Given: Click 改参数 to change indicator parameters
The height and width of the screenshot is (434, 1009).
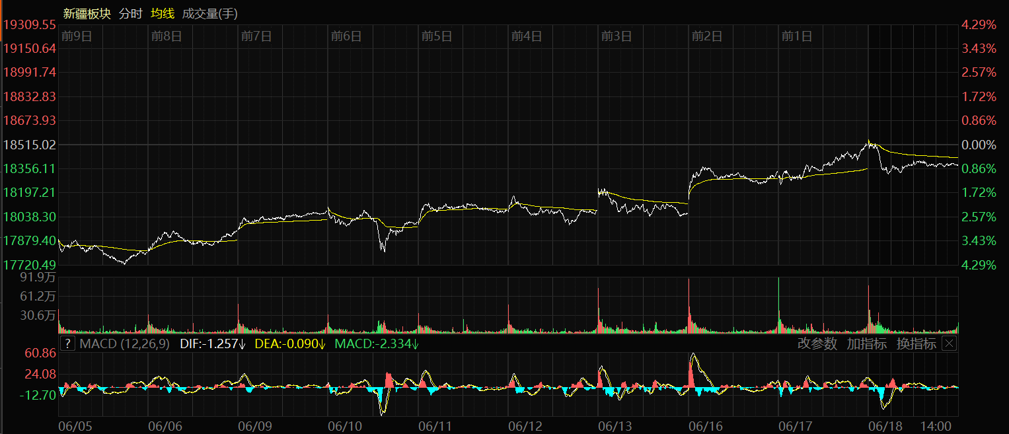Looking at the screenshot, I should click(x=817, y=344).
